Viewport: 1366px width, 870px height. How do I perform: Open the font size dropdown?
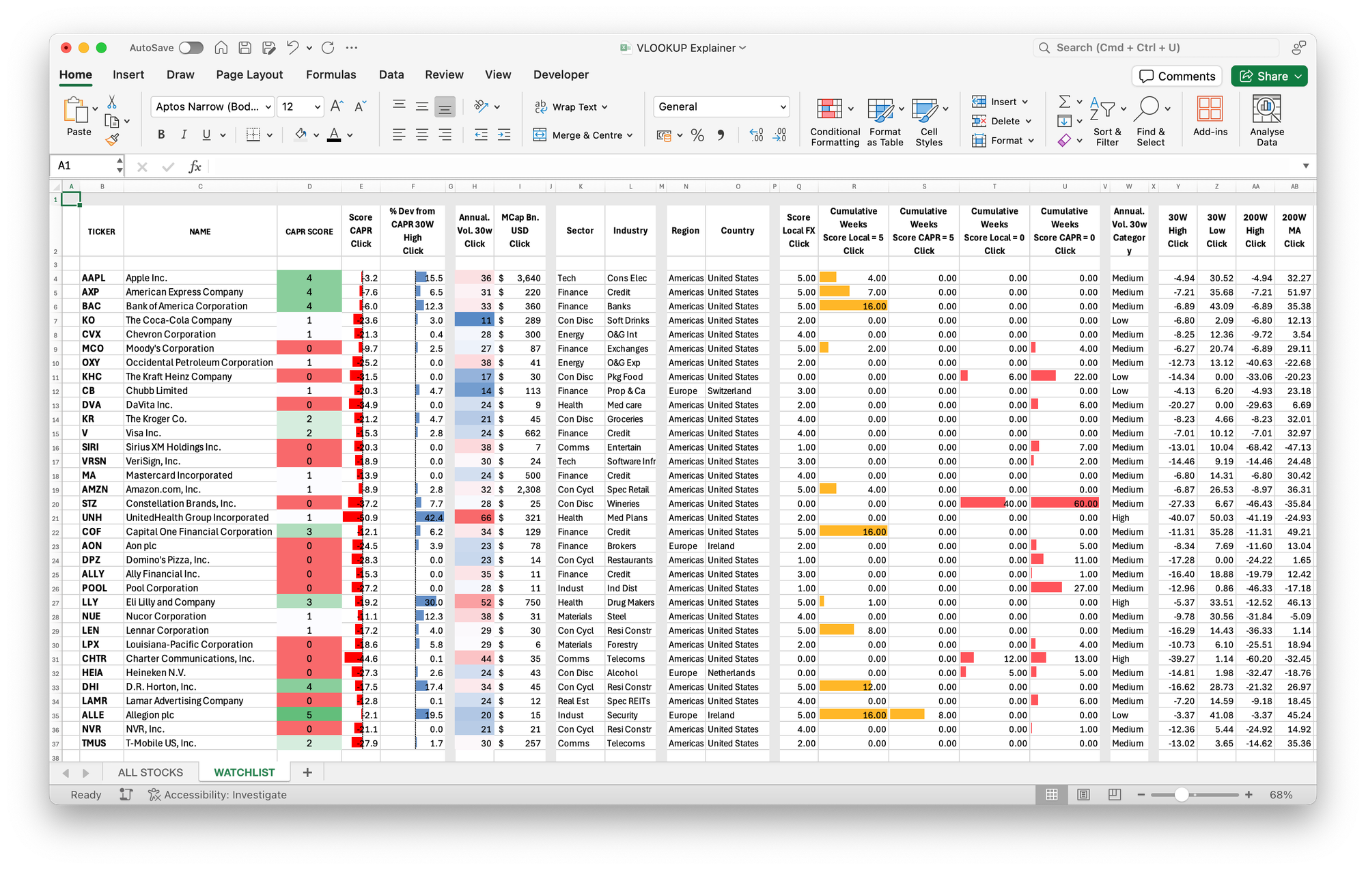pos(318,107)
